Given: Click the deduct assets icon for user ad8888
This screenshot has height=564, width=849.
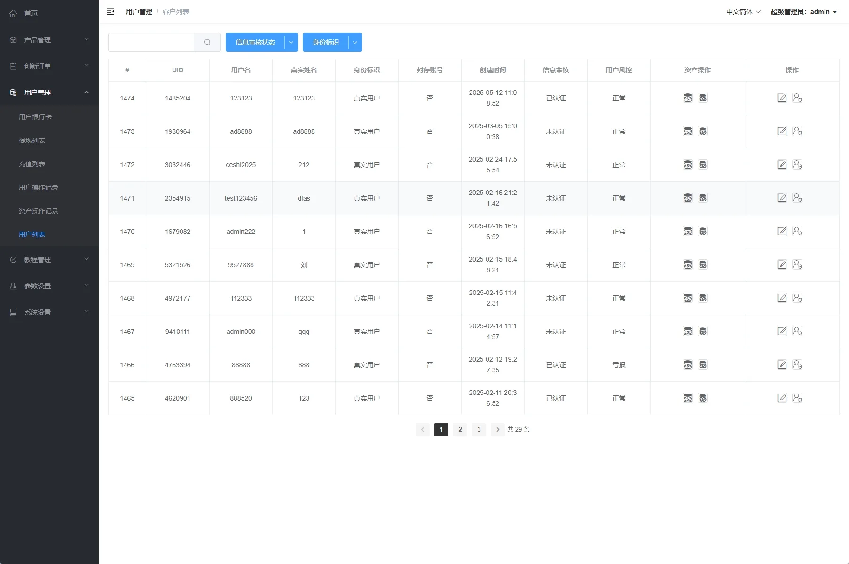Looking at the screenshot, I should (x=703, y=131).
